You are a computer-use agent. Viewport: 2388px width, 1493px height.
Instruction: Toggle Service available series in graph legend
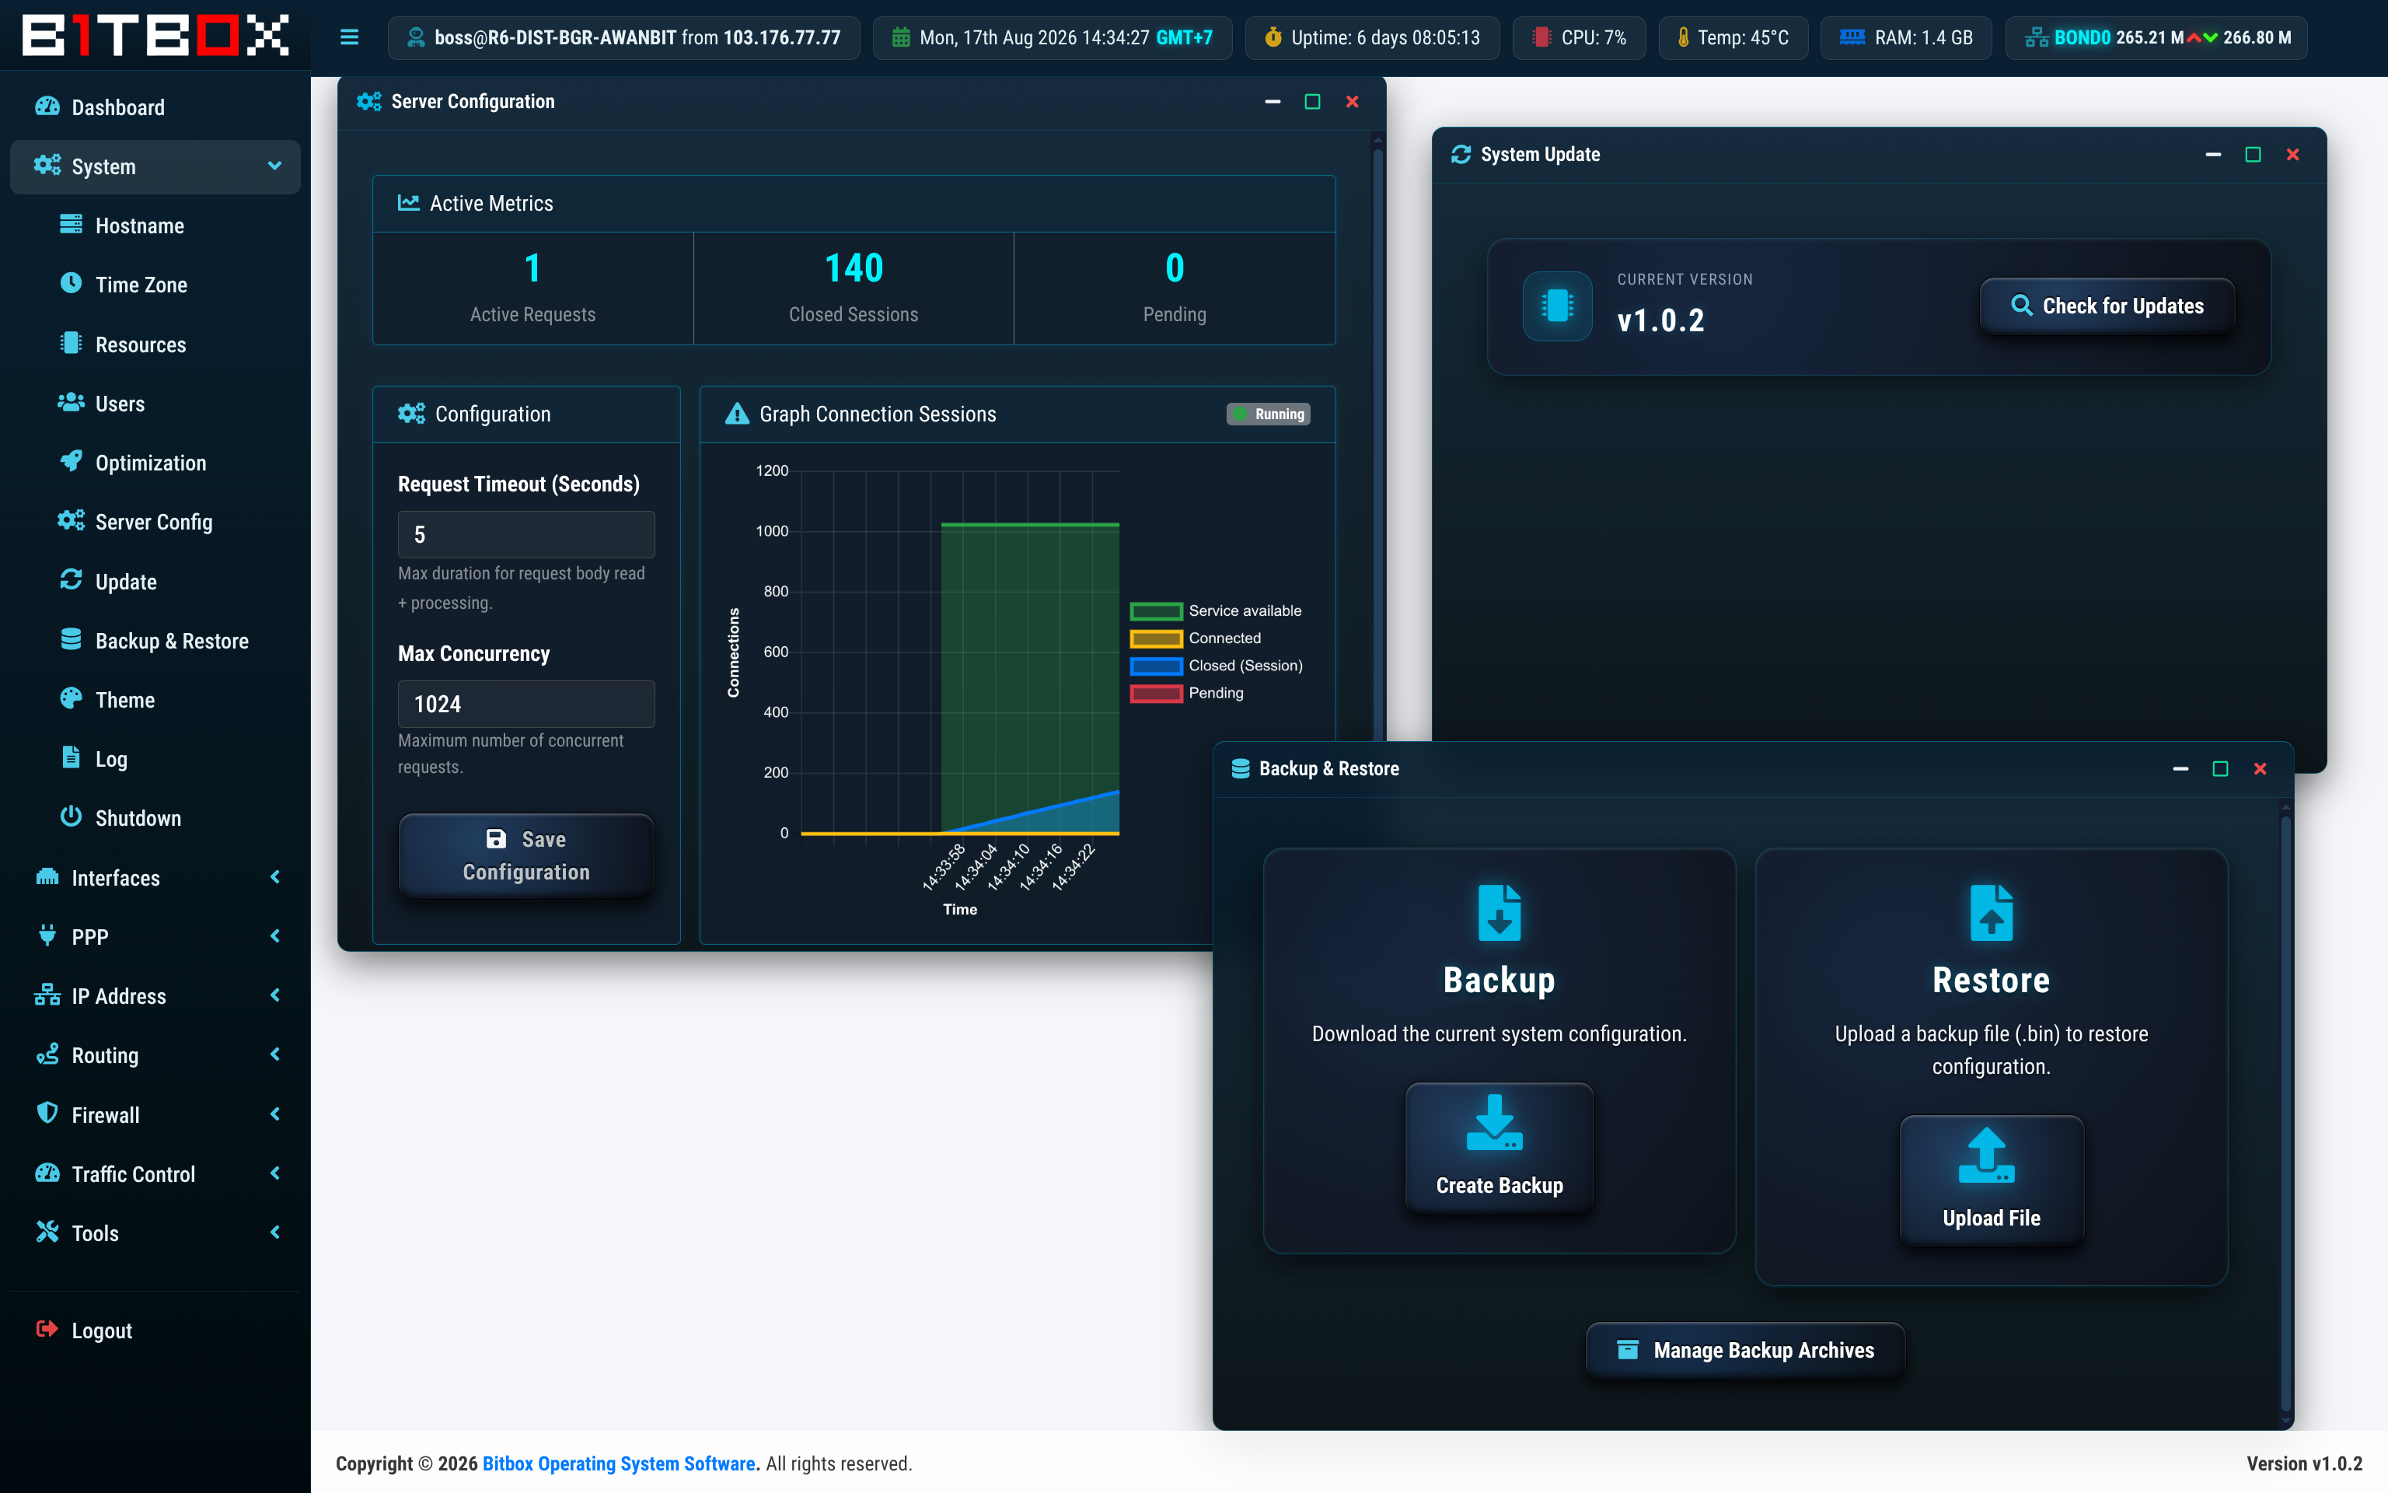[x=1216, y=611]
